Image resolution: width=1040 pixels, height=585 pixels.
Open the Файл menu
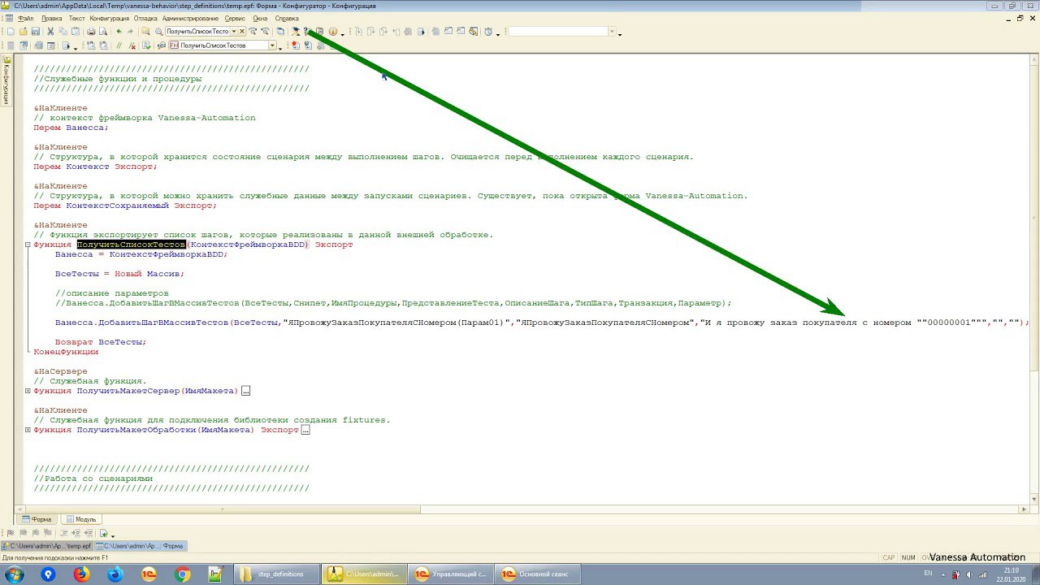click(x=25, y=18)
